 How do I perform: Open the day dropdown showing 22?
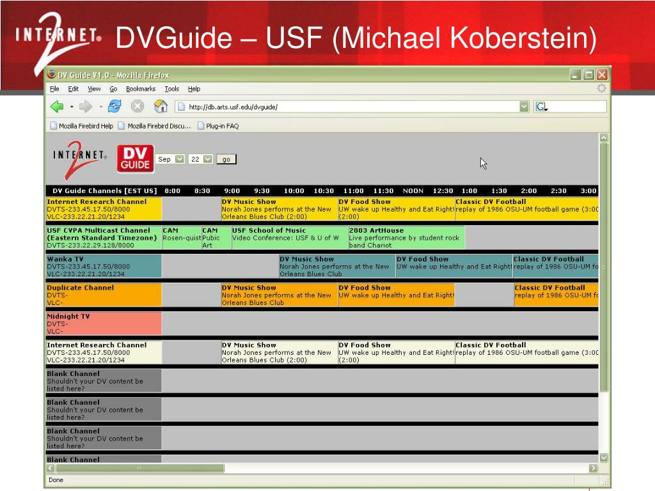(x=200, y=159)
